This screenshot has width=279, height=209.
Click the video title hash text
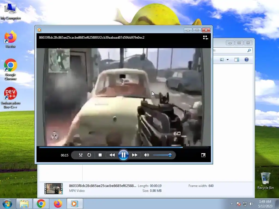click(x=92, y=38)
